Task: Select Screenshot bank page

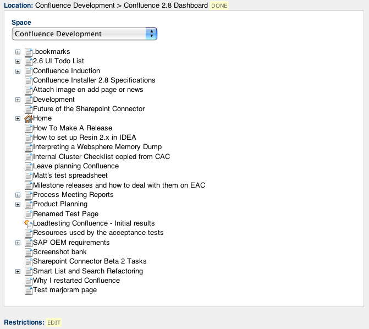Action: click(60, 252)
